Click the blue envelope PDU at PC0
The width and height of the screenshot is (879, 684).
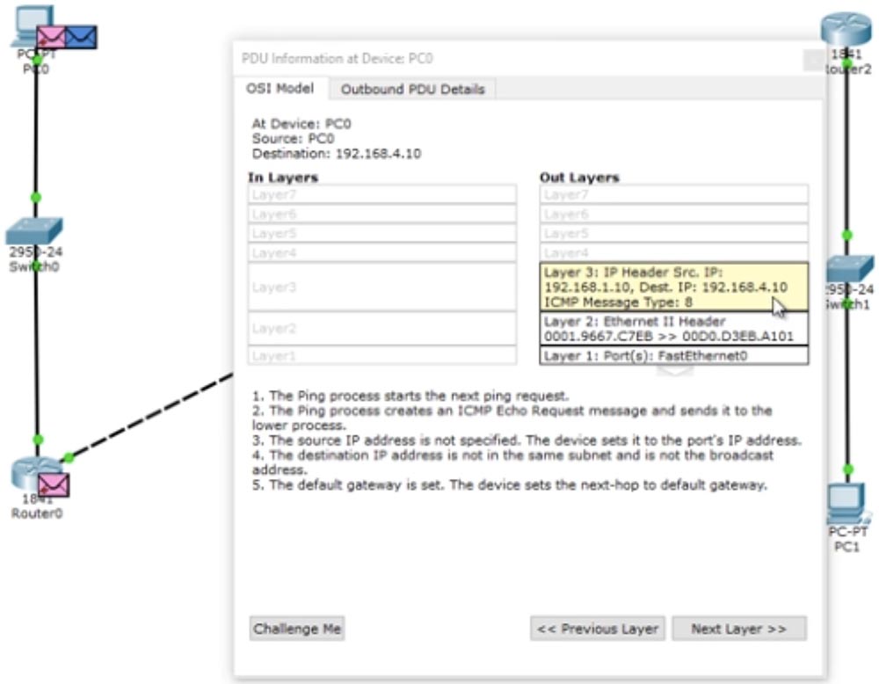[x=81, y=37]
